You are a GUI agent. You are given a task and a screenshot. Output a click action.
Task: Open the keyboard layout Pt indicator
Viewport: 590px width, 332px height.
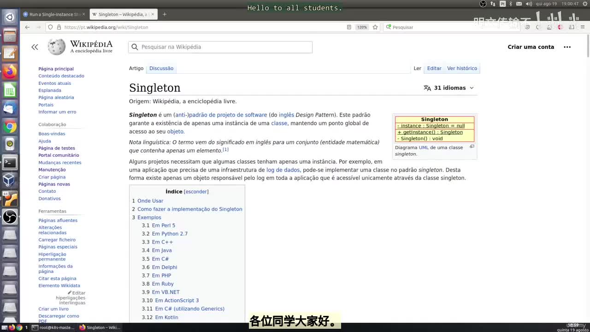503,4
